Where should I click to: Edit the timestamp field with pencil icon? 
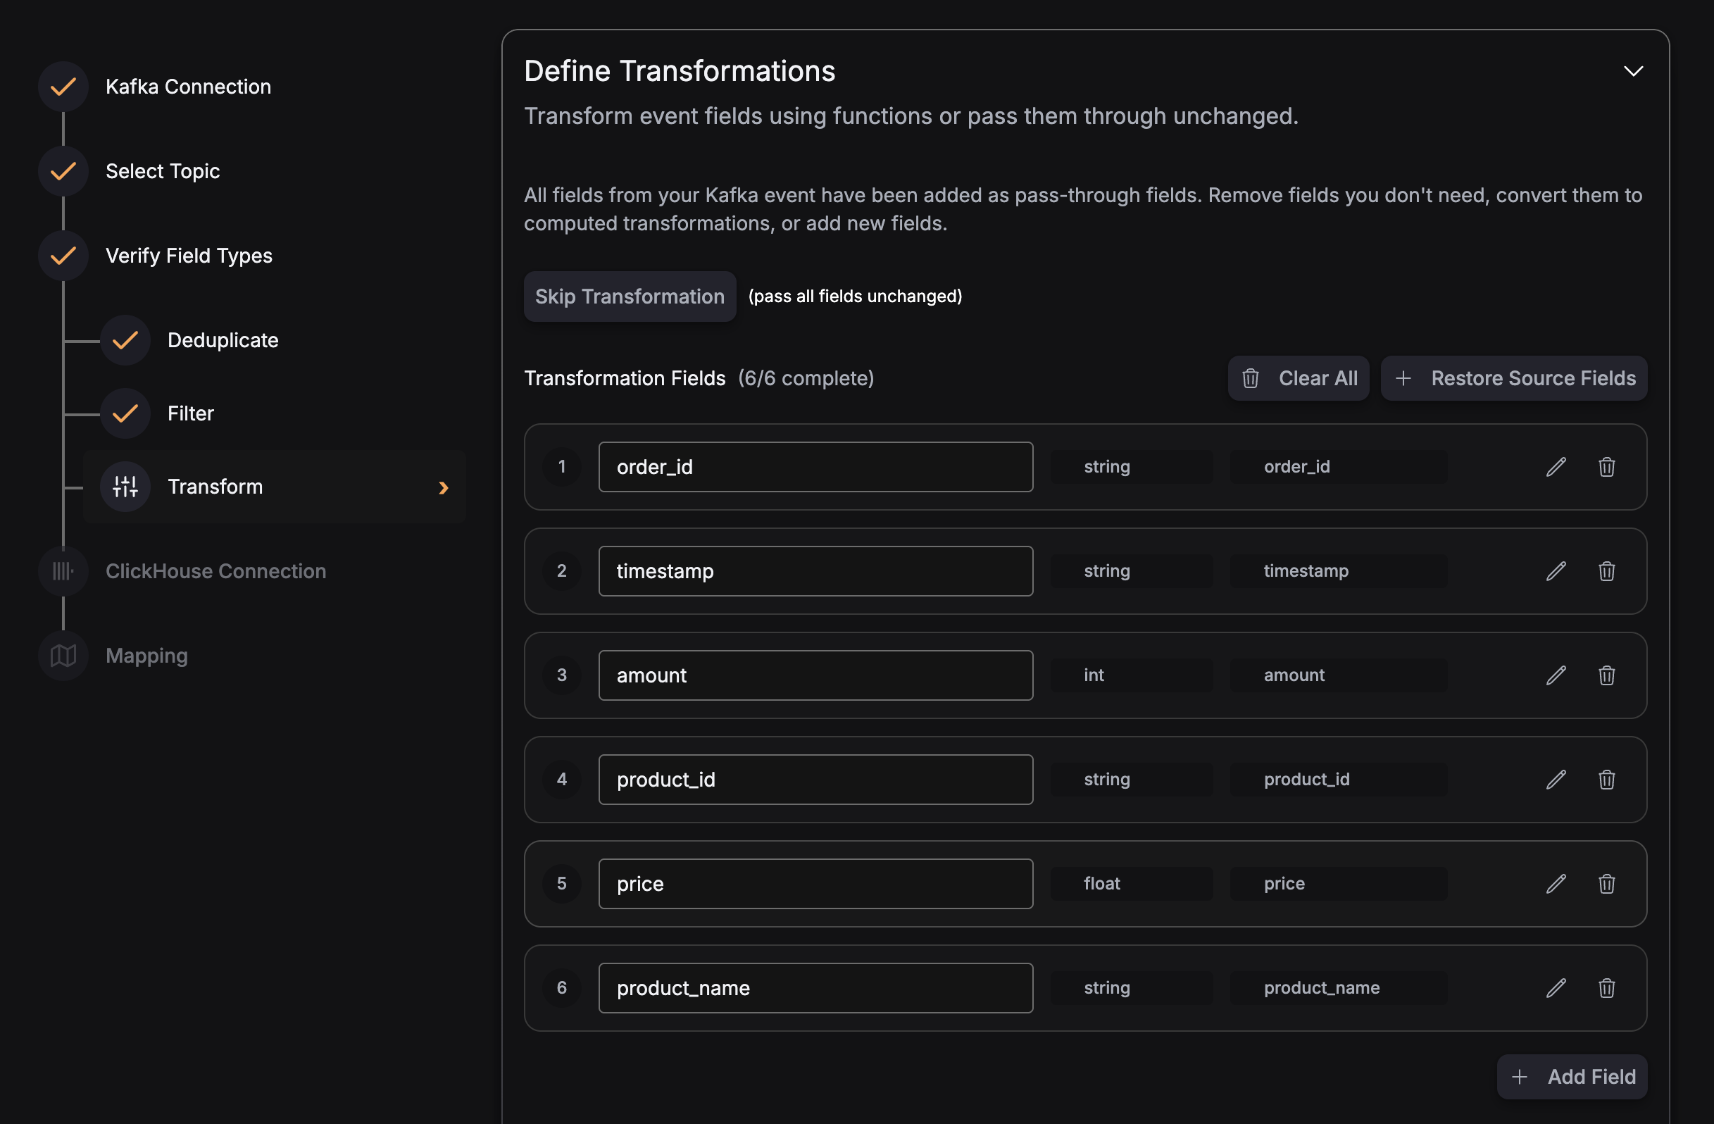click(1556, 571)
